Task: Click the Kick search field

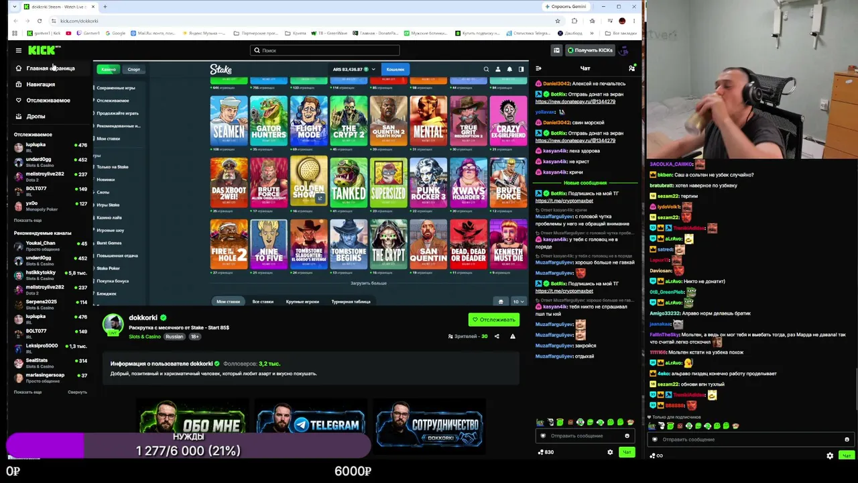Action: click(x=325, y=50)
